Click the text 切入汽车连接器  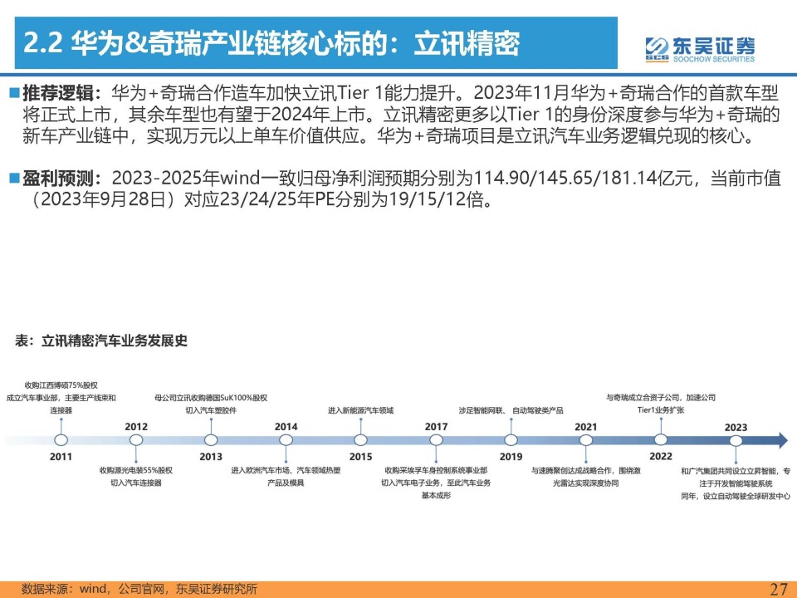136,483
